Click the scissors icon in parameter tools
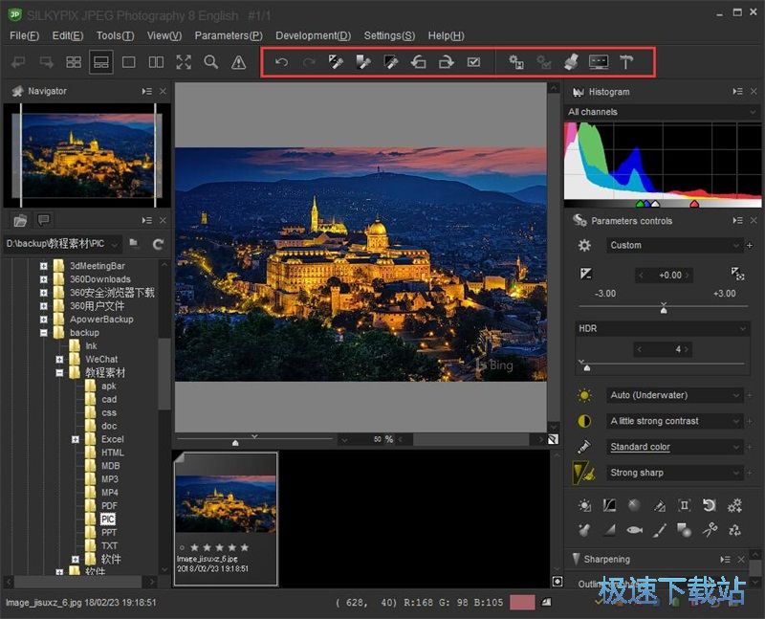 coord(710,529)
